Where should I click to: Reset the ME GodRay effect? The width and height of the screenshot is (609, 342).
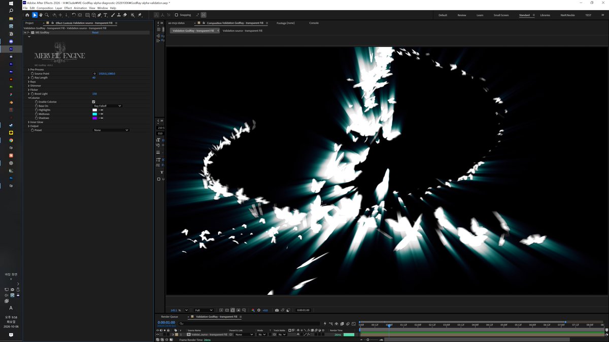95,32
